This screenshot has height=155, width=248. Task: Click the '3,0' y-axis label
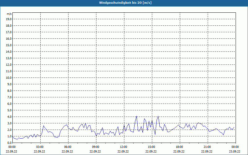10,123
